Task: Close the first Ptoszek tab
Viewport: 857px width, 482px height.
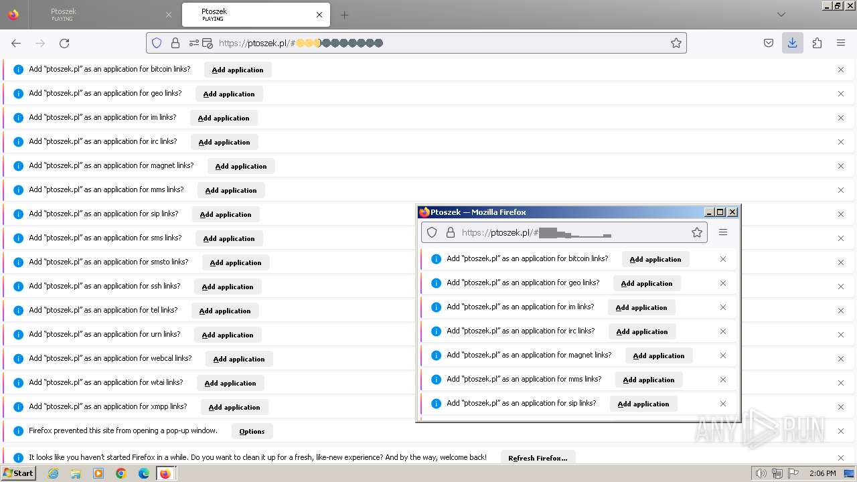Action: point(169,15)
